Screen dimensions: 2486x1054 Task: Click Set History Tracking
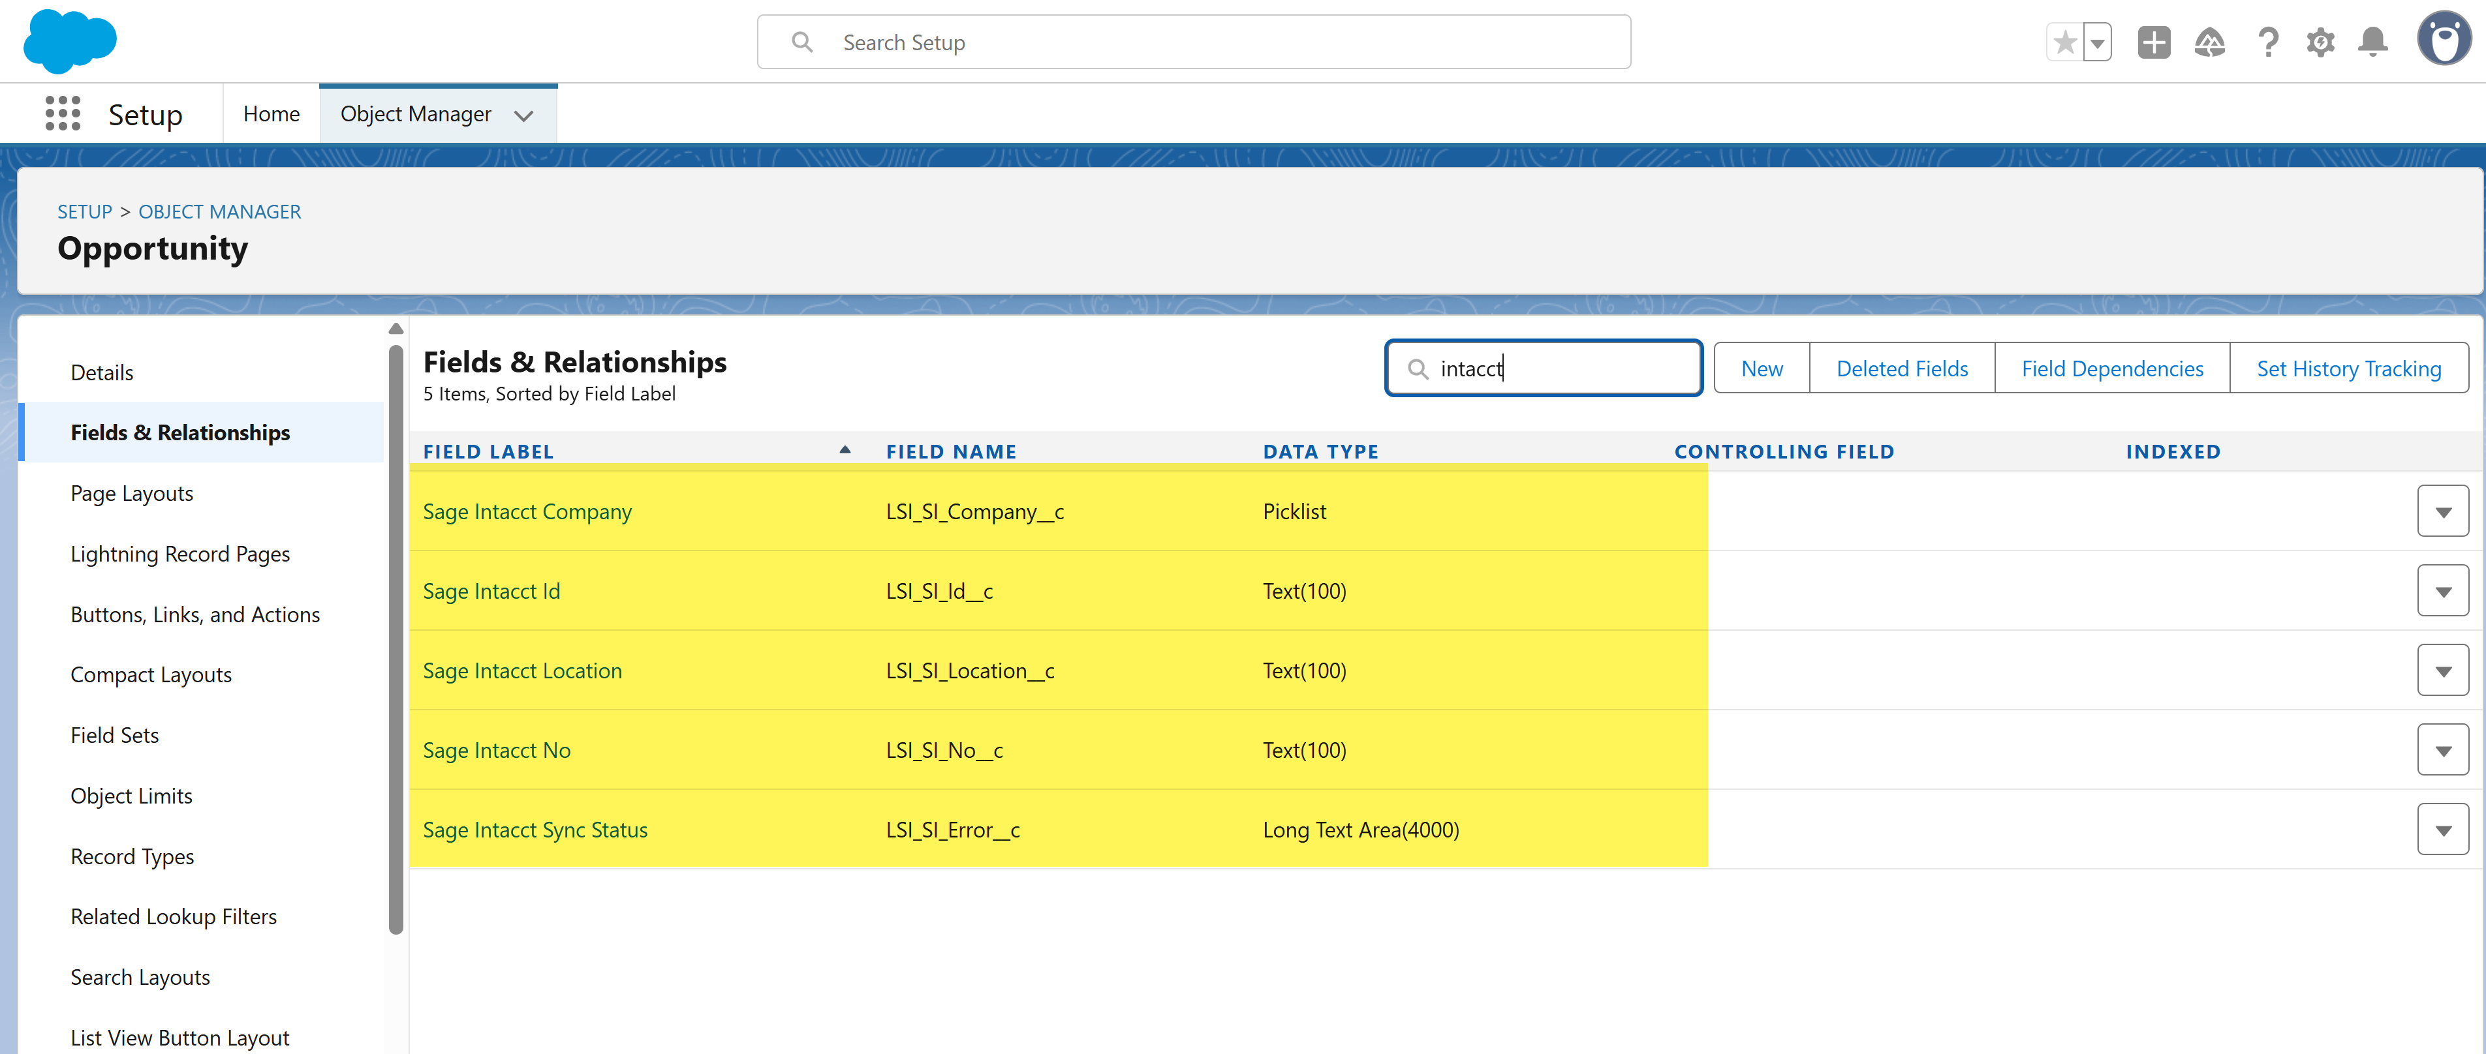click(2348, 369)
